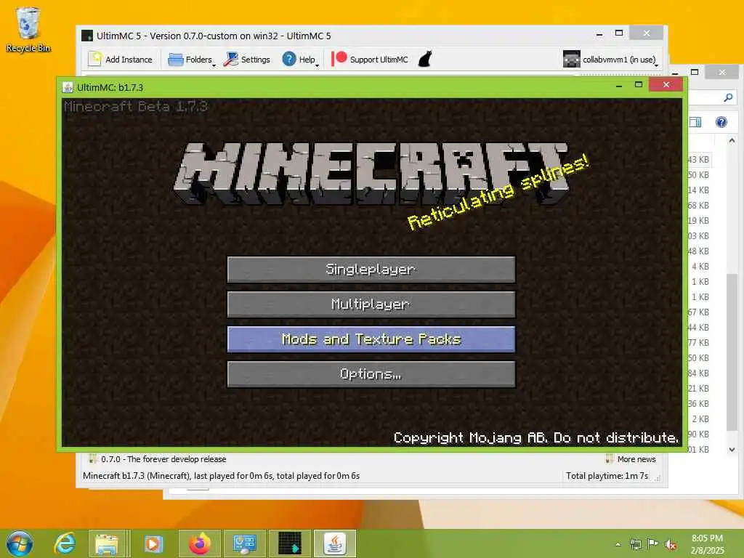Click the account avatar head icon
Screen dimensions: 744x558
click(571, 60)
